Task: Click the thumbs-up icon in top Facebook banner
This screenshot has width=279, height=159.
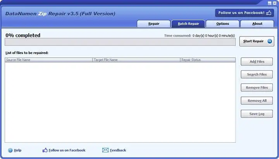Action: click(269, 13)
